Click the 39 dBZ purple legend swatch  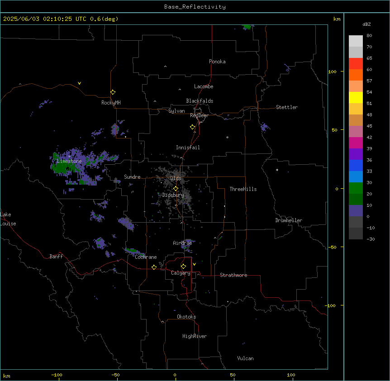coord(356,154)
